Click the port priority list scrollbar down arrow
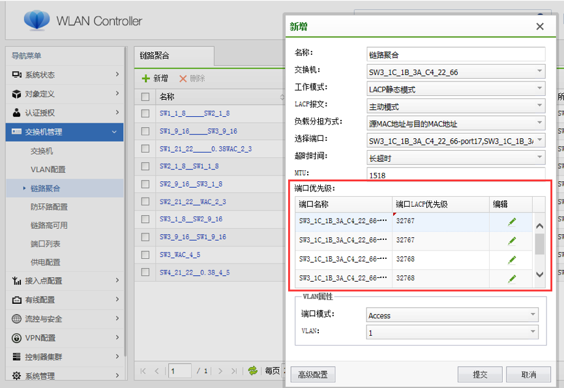 coord(539,275)
